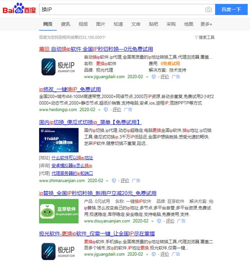
Task: Expand dropdown arrow in last jiguangdaili result
Action: click(147, 255)
